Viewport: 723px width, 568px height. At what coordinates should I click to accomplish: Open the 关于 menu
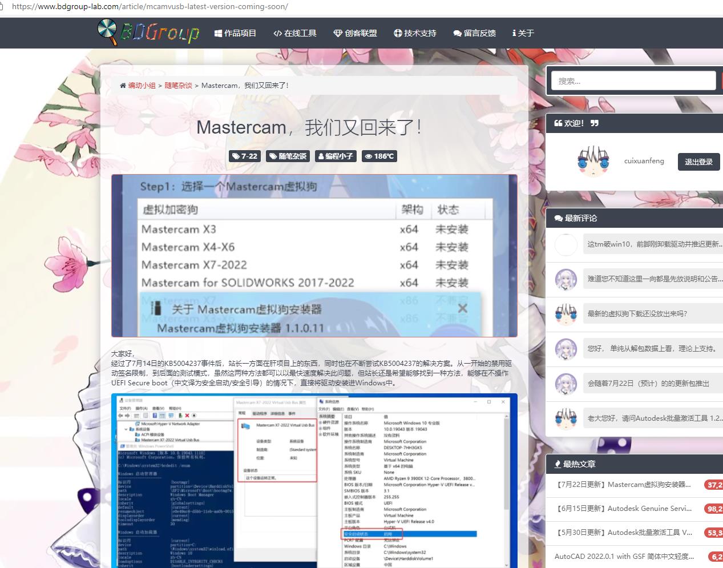coord(523,33)
